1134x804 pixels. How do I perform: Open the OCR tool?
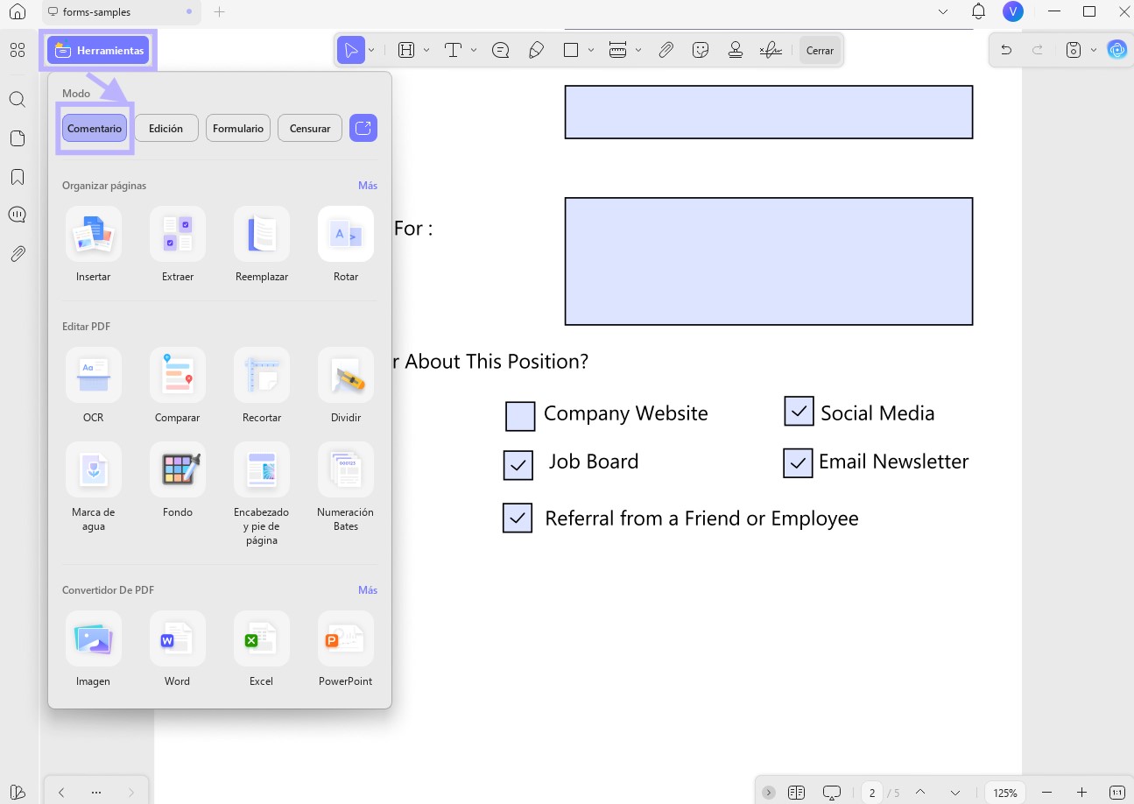pos(94,375)
